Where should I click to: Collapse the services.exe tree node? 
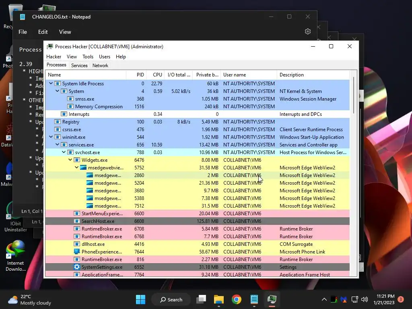click(x=57, y=144)
